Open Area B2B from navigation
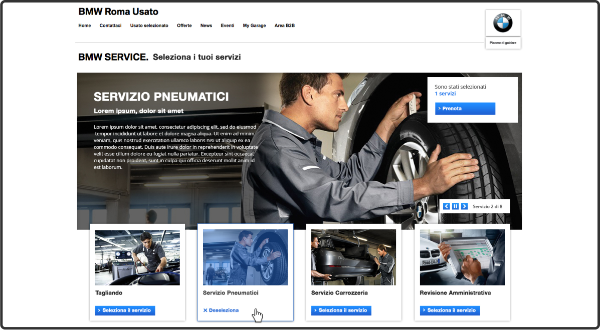The height and width of the screenshot is (330, 600). 284,26
